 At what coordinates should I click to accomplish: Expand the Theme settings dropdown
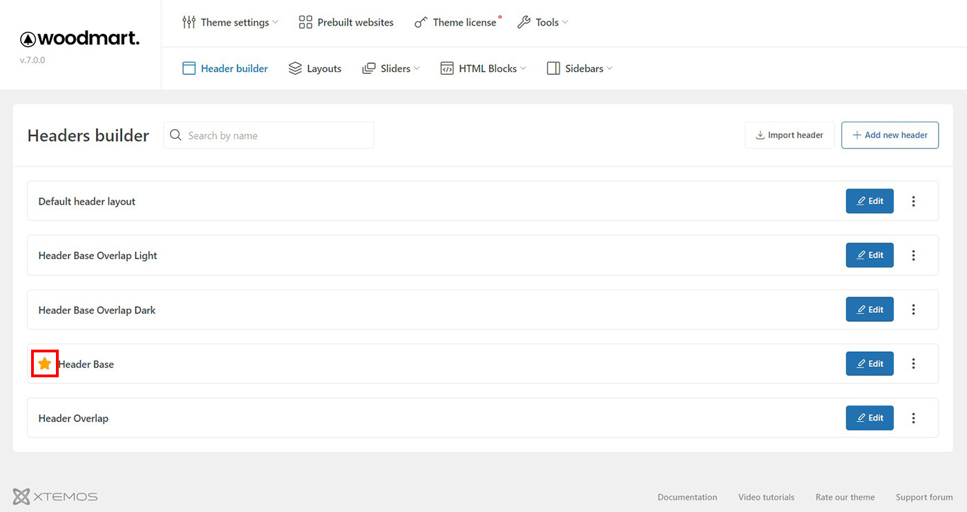pos(230,22)
